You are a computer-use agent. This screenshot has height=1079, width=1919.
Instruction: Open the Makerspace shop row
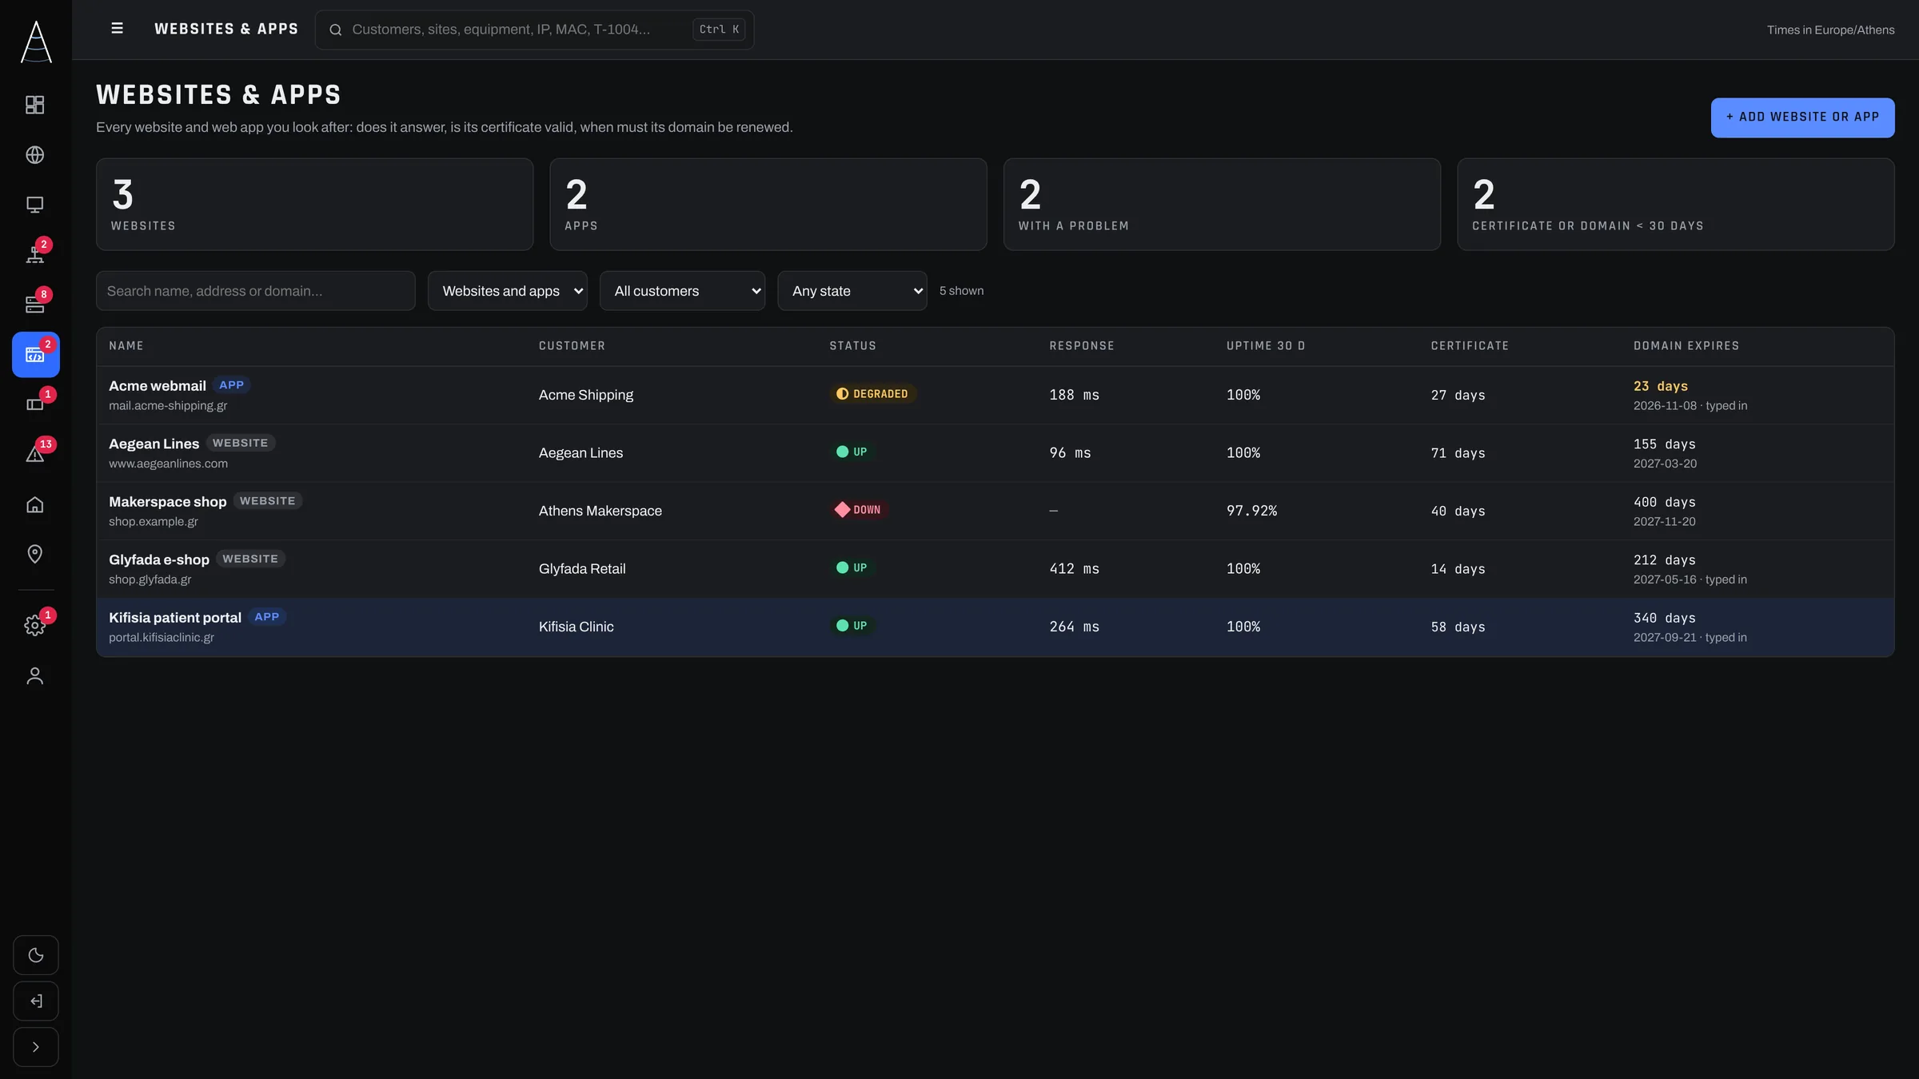click(995, 511)
